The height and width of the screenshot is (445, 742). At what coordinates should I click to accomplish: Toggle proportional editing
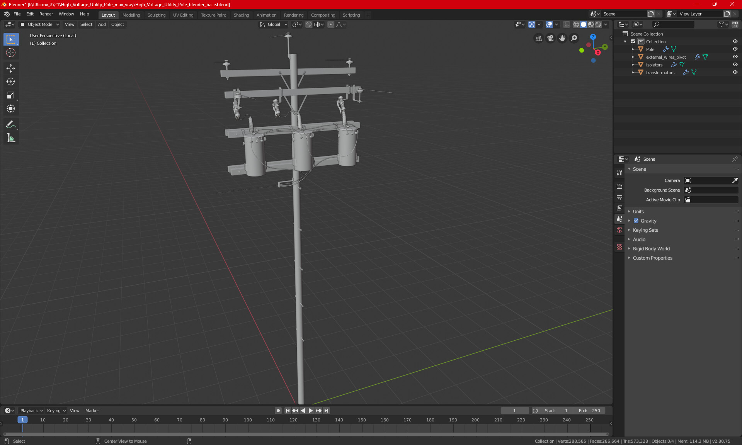point(331,24)
